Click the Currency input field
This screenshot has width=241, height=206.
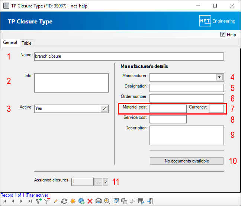[x=216, y=109]
